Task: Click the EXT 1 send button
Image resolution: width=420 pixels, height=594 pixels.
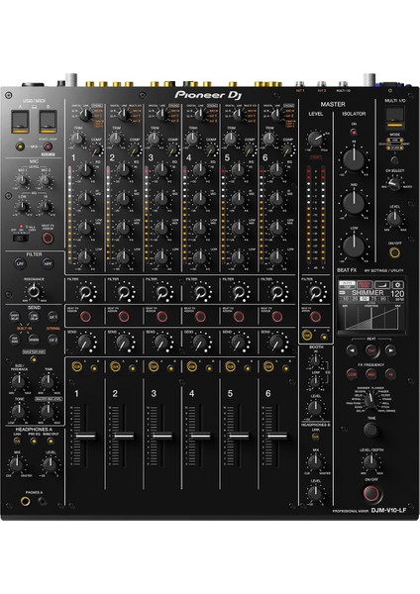Action: pyautogui.click(x=53, y=317)
